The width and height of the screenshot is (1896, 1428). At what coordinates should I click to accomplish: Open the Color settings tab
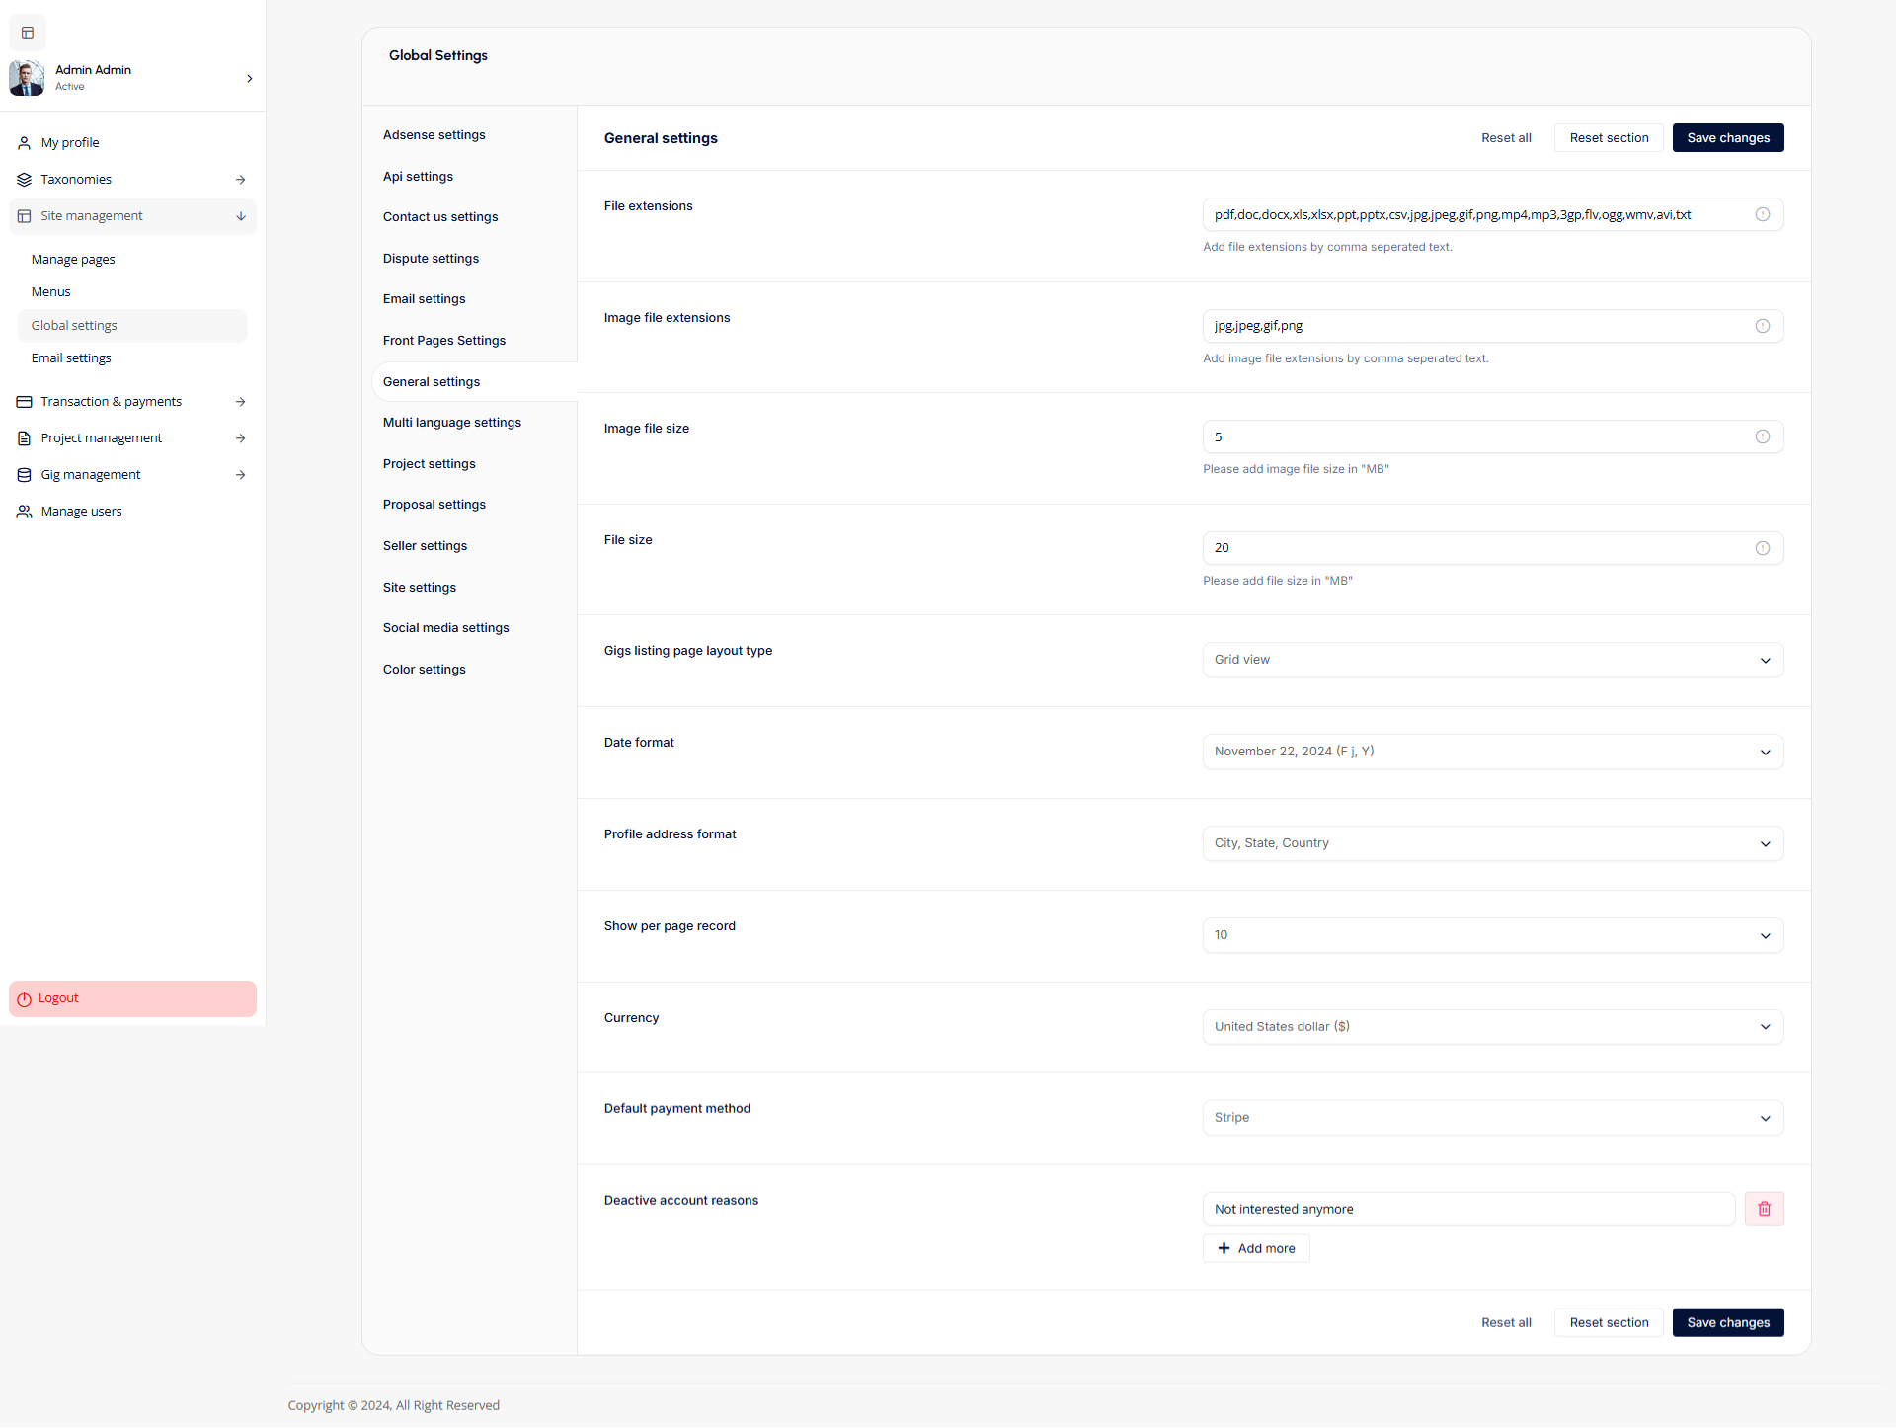(x=425, y=670)
